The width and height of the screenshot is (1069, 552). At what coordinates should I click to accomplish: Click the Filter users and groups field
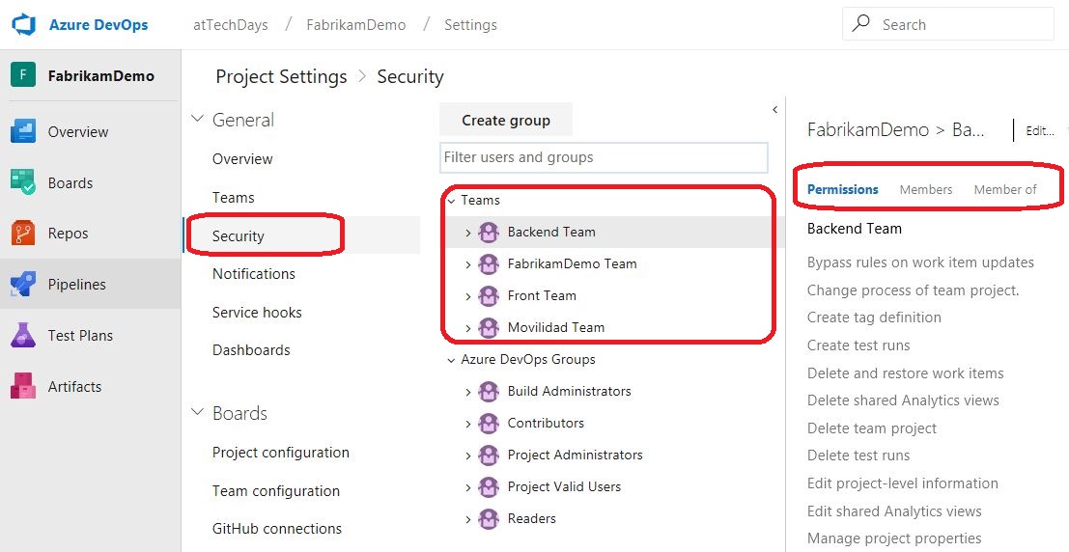click(605, 157)
